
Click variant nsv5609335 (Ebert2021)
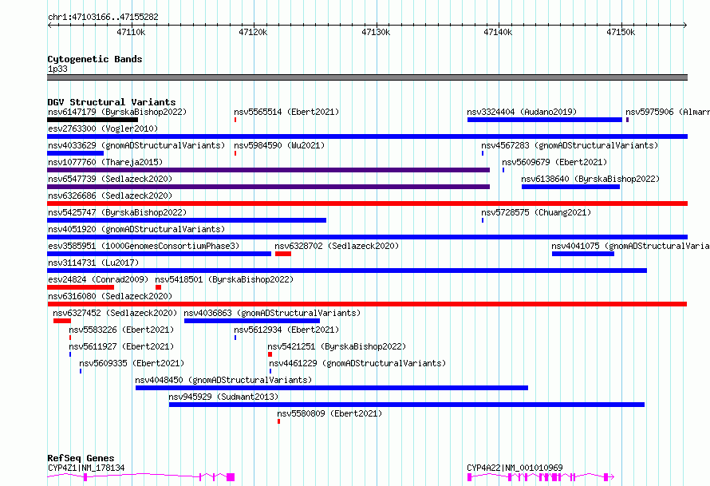pos(132,363)
